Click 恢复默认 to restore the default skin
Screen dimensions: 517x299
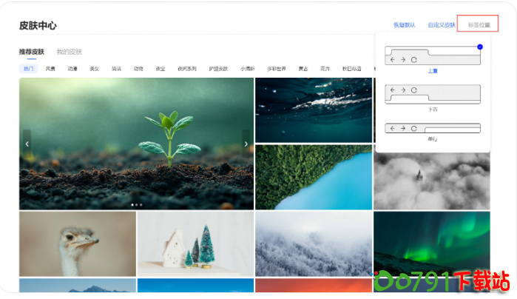click(x=404, y=25)
